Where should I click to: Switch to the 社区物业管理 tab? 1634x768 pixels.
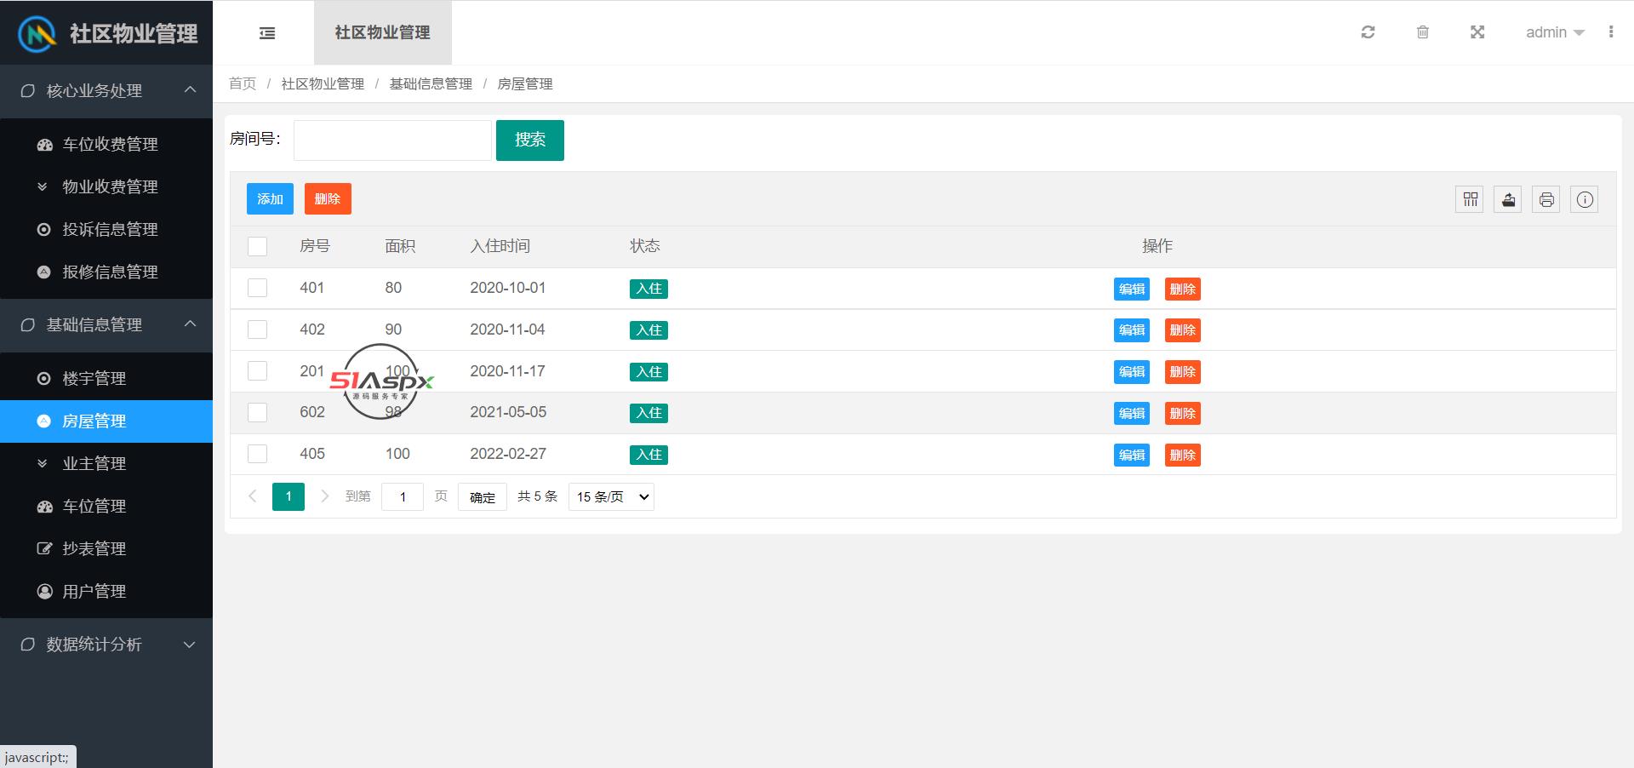pyautogui.click(x=382, y=32)
